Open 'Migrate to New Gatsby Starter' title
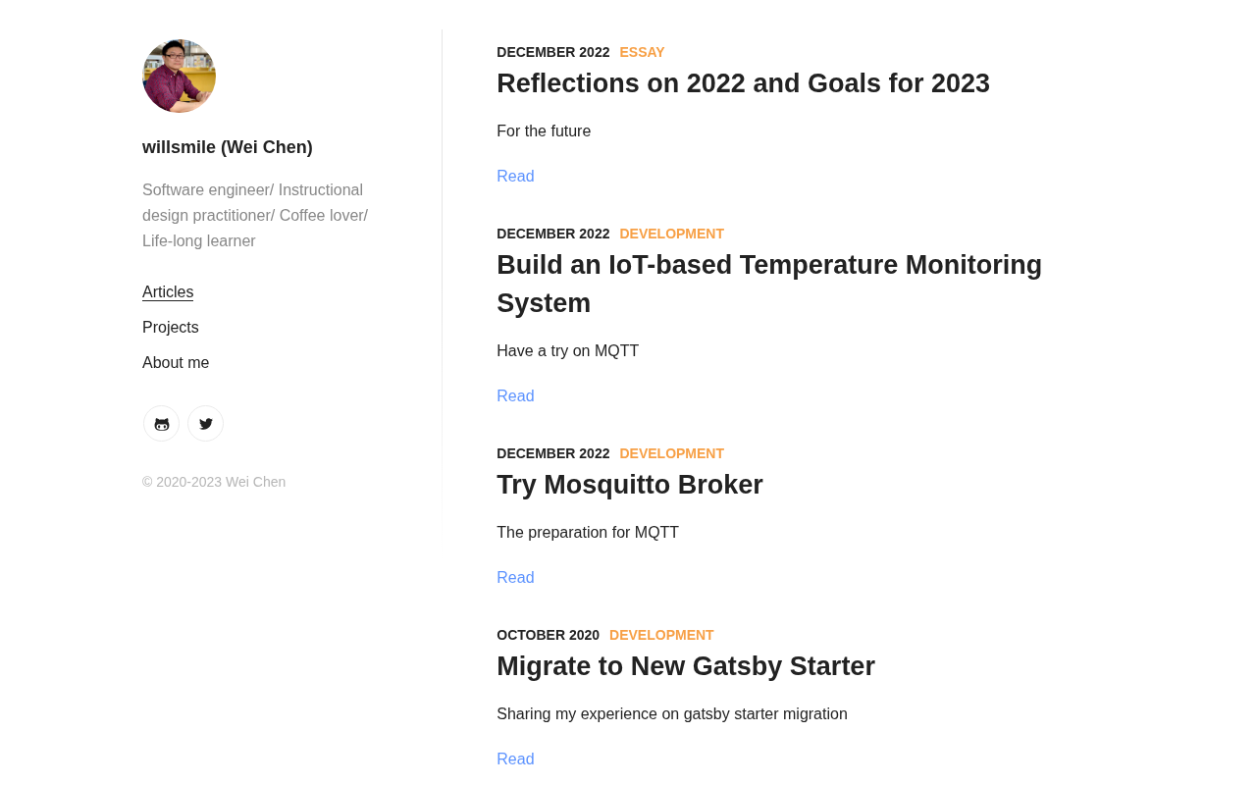 [x=686, y=666]
